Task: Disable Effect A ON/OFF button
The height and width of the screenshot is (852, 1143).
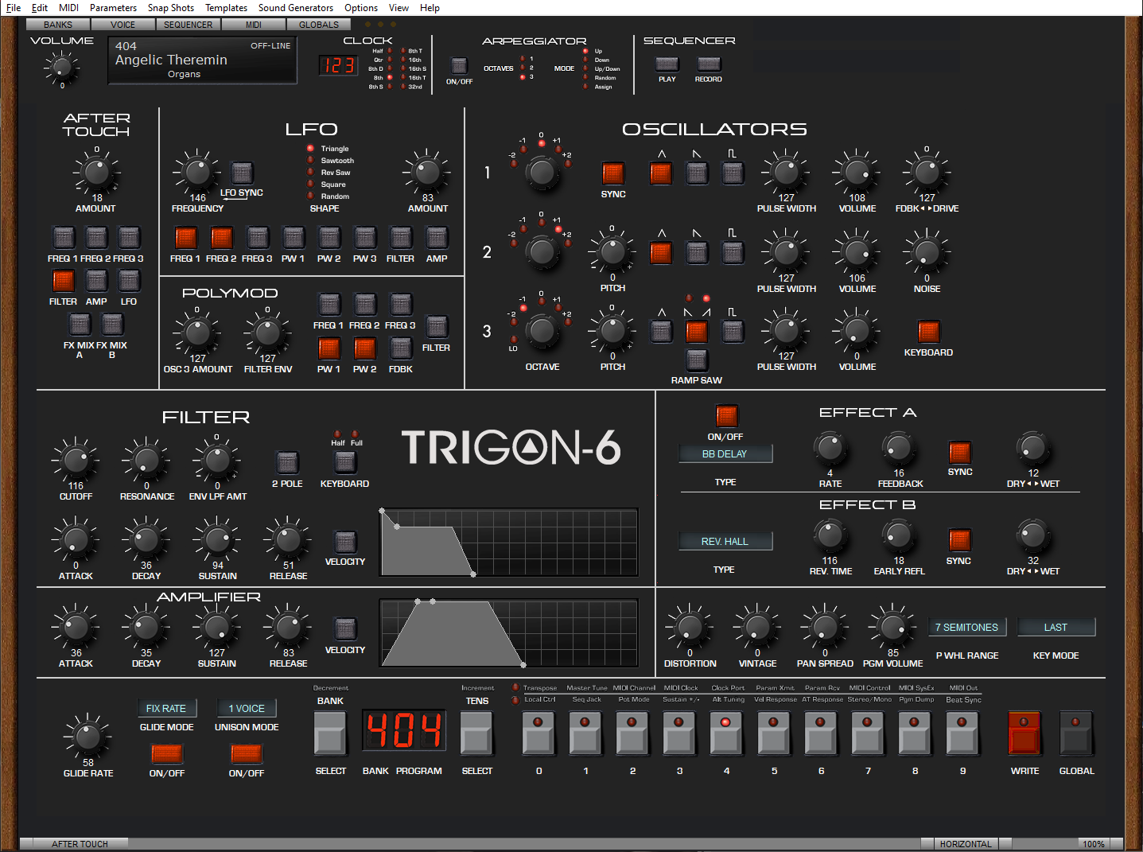Action: [x=726, y=415]
